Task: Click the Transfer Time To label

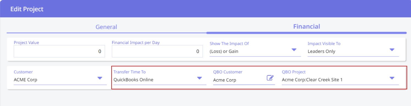Action: coord(129,72)
